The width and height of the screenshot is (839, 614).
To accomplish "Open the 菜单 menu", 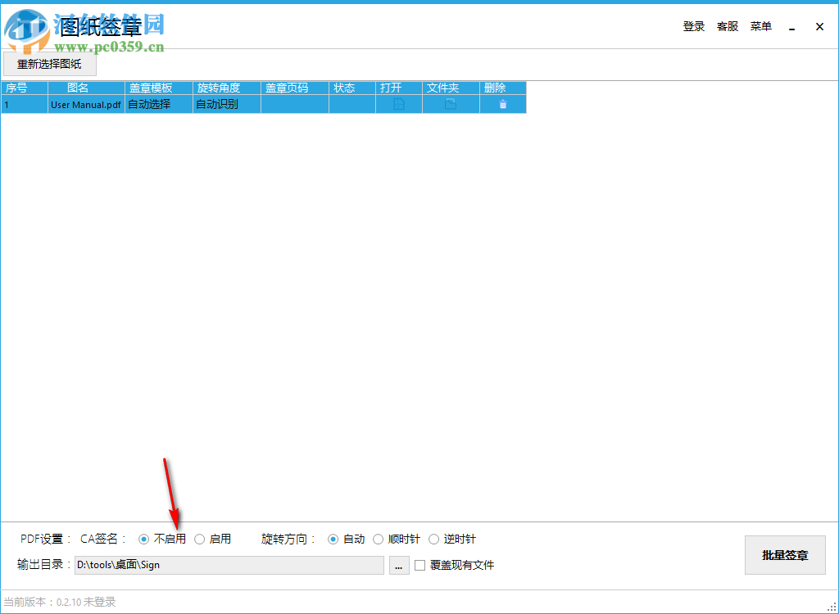I will pyautogui.click(x=760, y=25).
